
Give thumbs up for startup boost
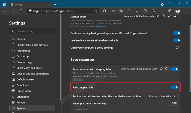(x=163, y=16)
